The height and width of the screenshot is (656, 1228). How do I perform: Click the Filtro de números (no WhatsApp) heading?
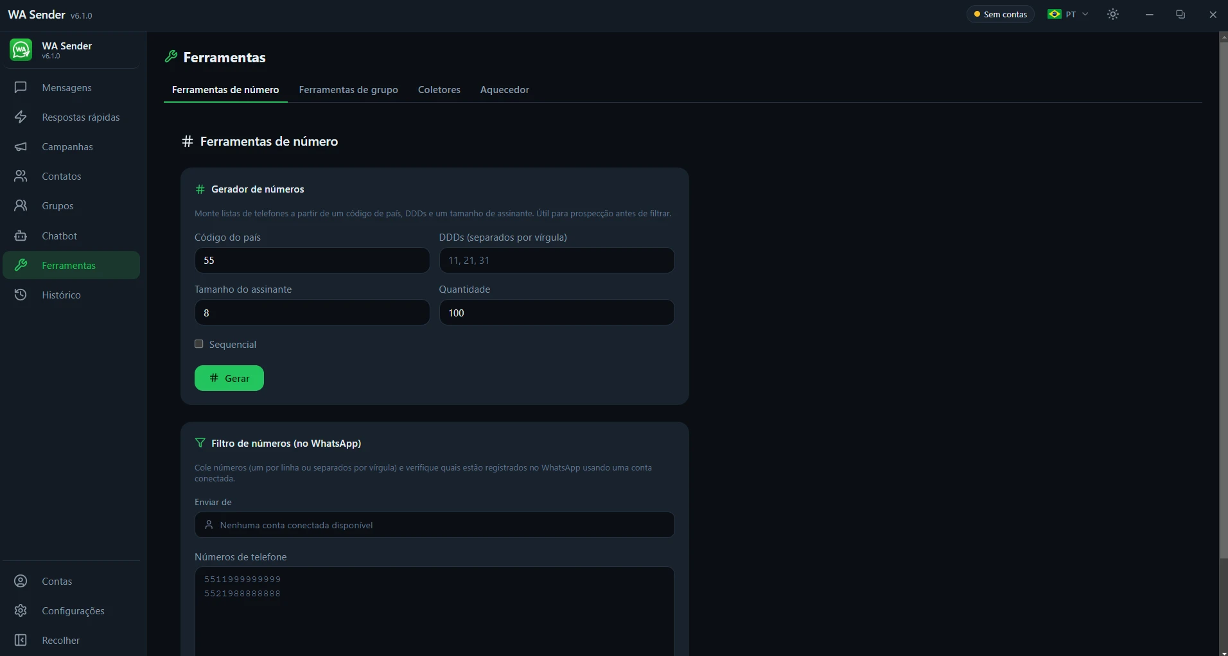pos(286,443)
